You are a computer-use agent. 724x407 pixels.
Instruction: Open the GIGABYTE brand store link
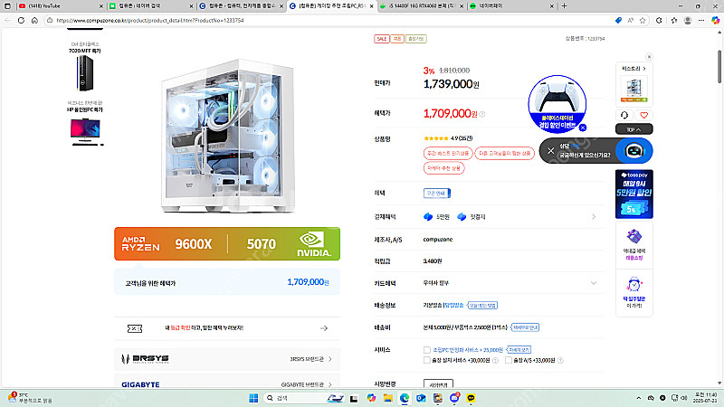(x=227, y=383)
